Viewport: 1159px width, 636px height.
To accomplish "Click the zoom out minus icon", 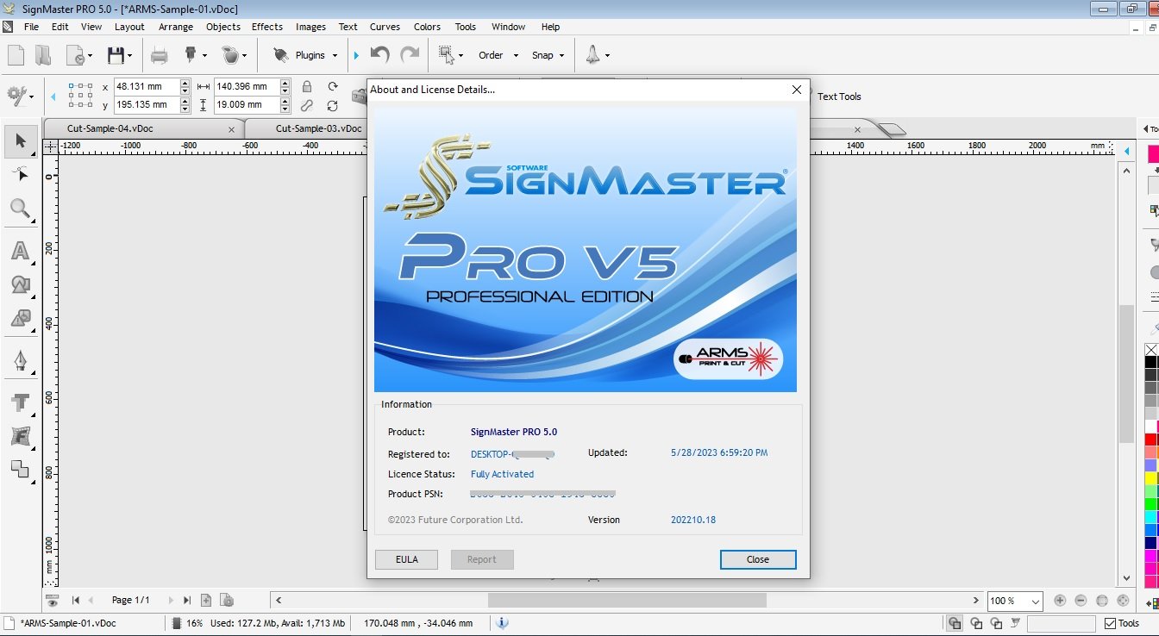I will pos(1081,601).
